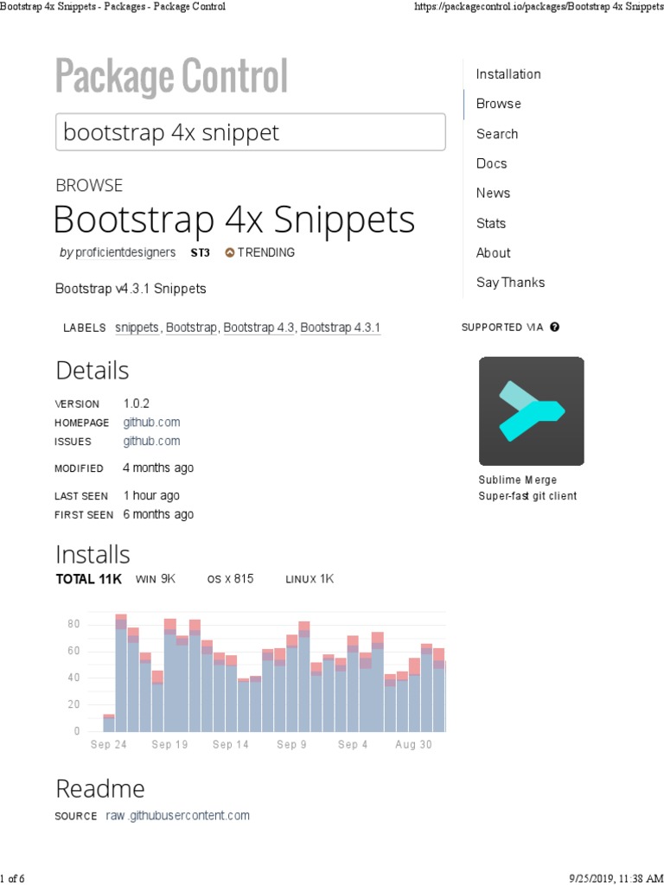
Task: Click Say Thanks in sidebar
Action: (x=510, y=283)
